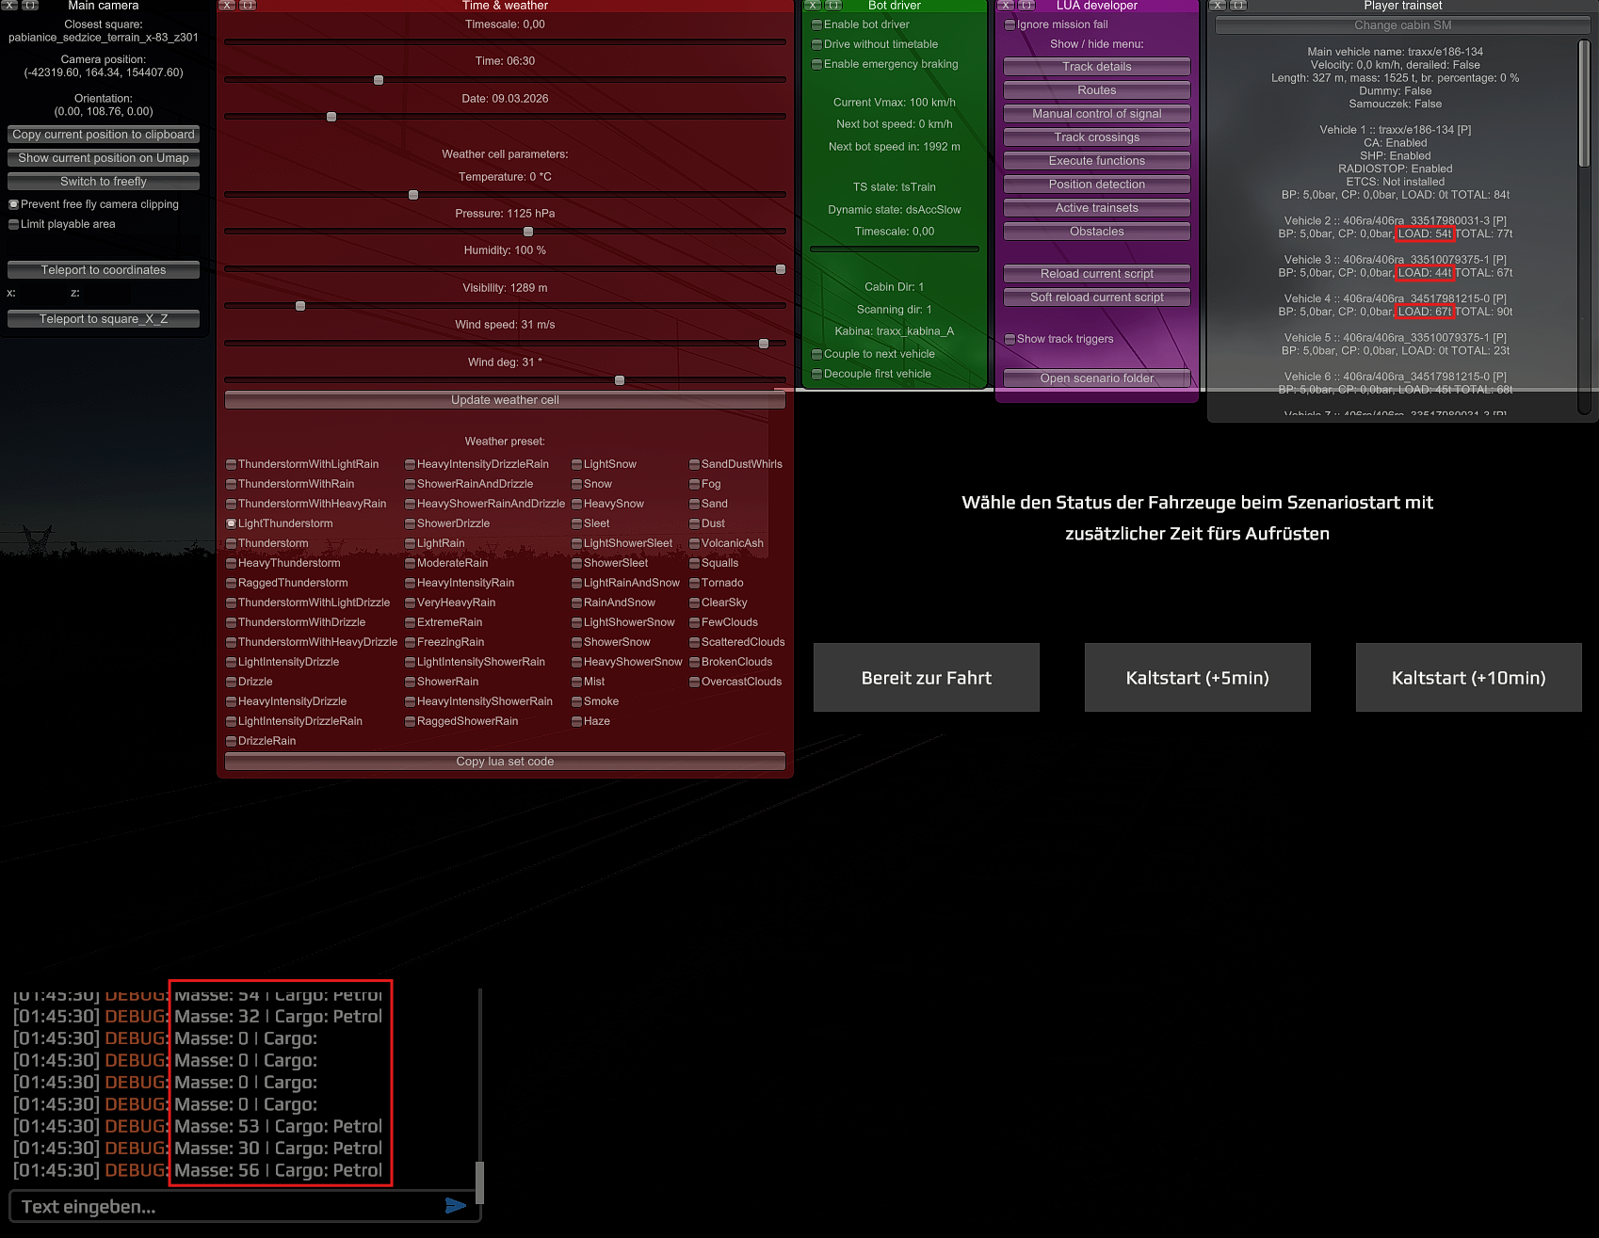
Task: Toggle Ignore mission fail option
Action: click(1009, 24)
